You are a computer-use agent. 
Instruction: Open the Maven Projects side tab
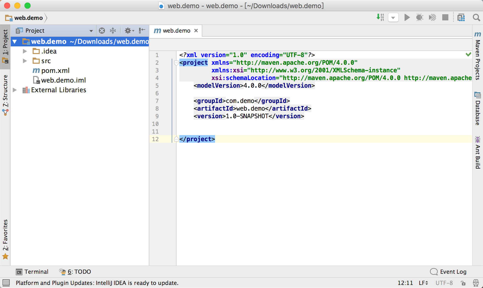pos(478,56)
